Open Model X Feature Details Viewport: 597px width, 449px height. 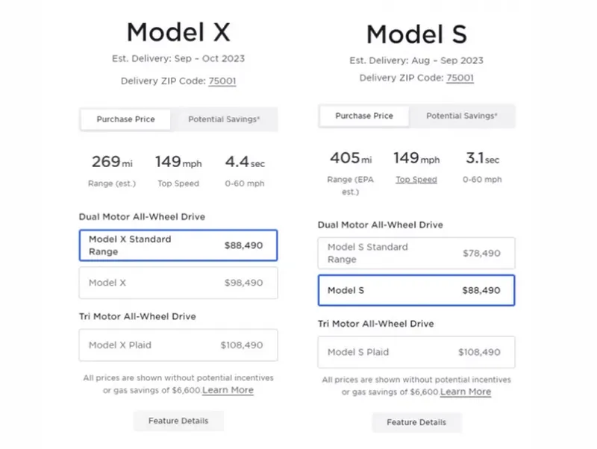[x=178, y=421]
